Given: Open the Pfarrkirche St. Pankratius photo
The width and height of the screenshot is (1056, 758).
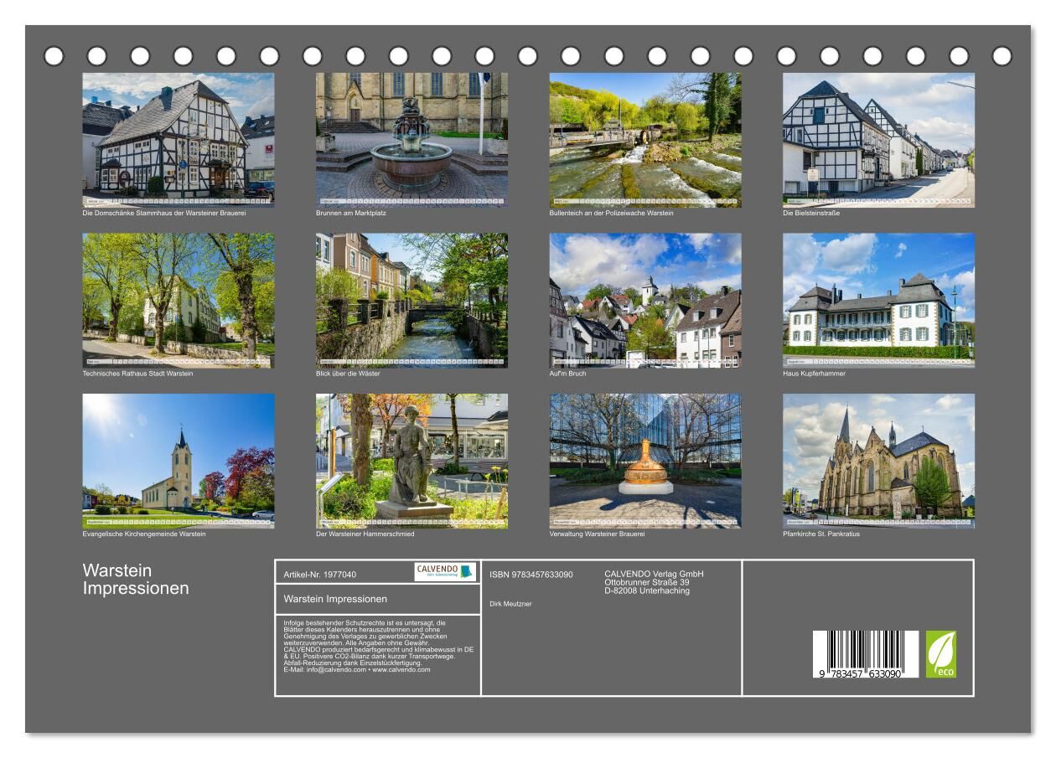Looking at the screenshot, I should [878, 461].
